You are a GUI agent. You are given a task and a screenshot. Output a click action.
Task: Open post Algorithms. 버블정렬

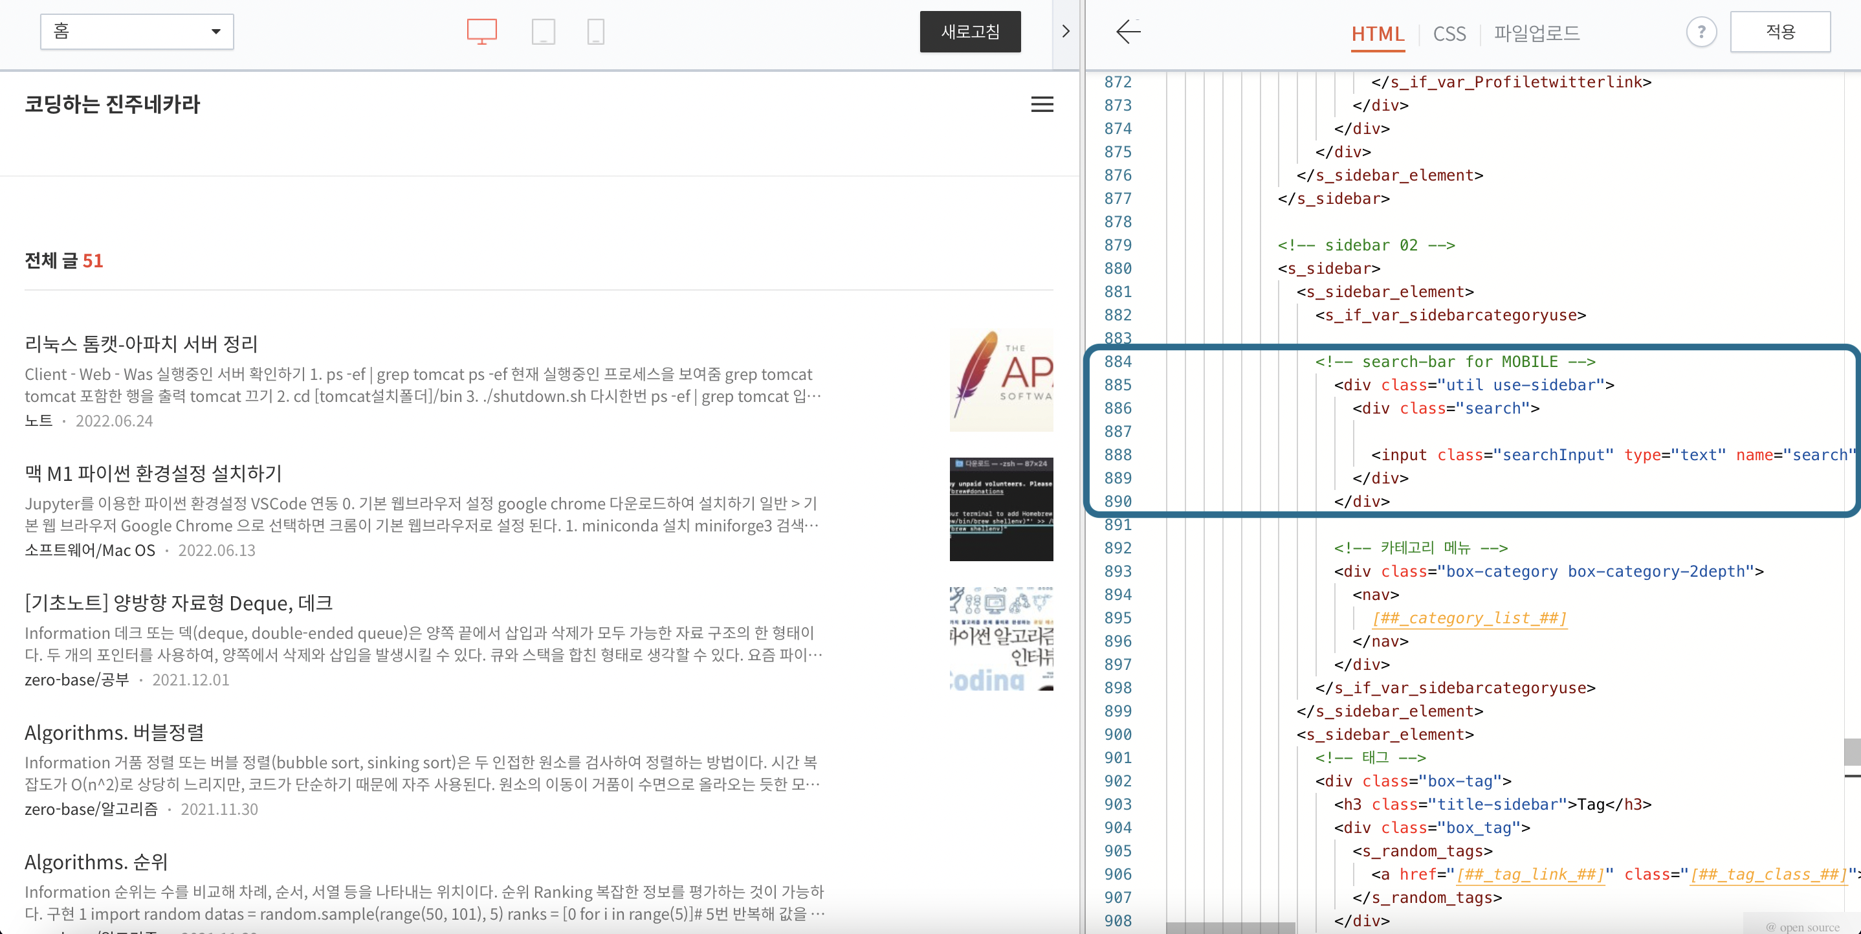pyautogui.click(x=114, y=732)
